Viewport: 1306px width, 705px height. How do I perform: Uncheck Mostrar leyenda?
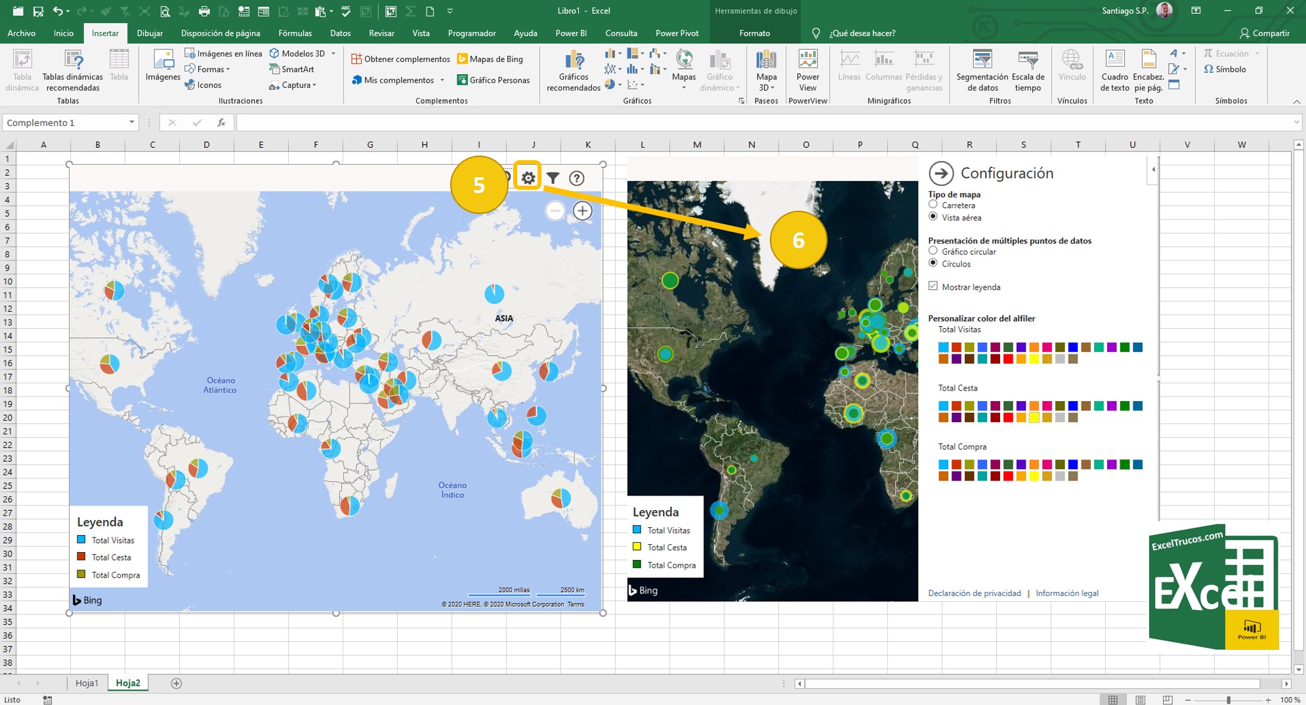(933, 286)
